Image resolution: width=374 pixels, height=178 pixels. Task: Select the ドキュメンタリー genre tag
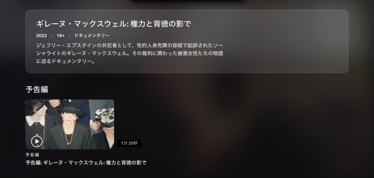(92, 35)
